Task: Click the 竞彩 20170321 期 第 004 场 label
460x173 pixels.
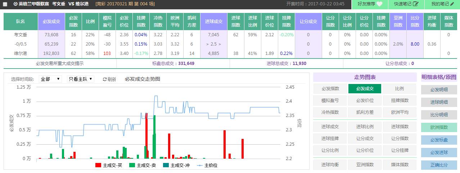Action: coord(125,4)
